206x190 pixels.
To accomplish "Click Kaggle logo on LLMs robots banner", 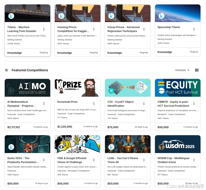I will [x=111, y=147].
